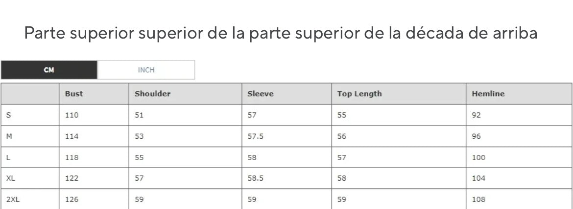Viewport: 573px width, 209px height.
Task: Click Hemline value 100 in L row
Action: coord(478,158)
